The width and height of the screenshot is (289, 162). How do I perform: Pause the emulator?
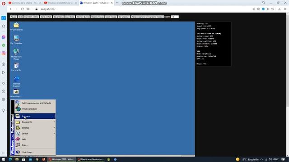13,17
